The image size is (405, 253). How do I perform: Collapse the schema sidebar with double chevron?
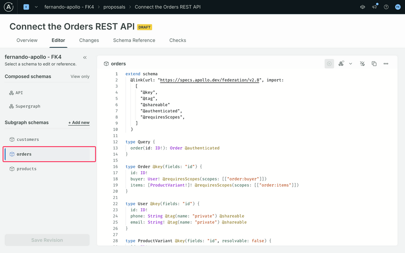coord(85,57)
